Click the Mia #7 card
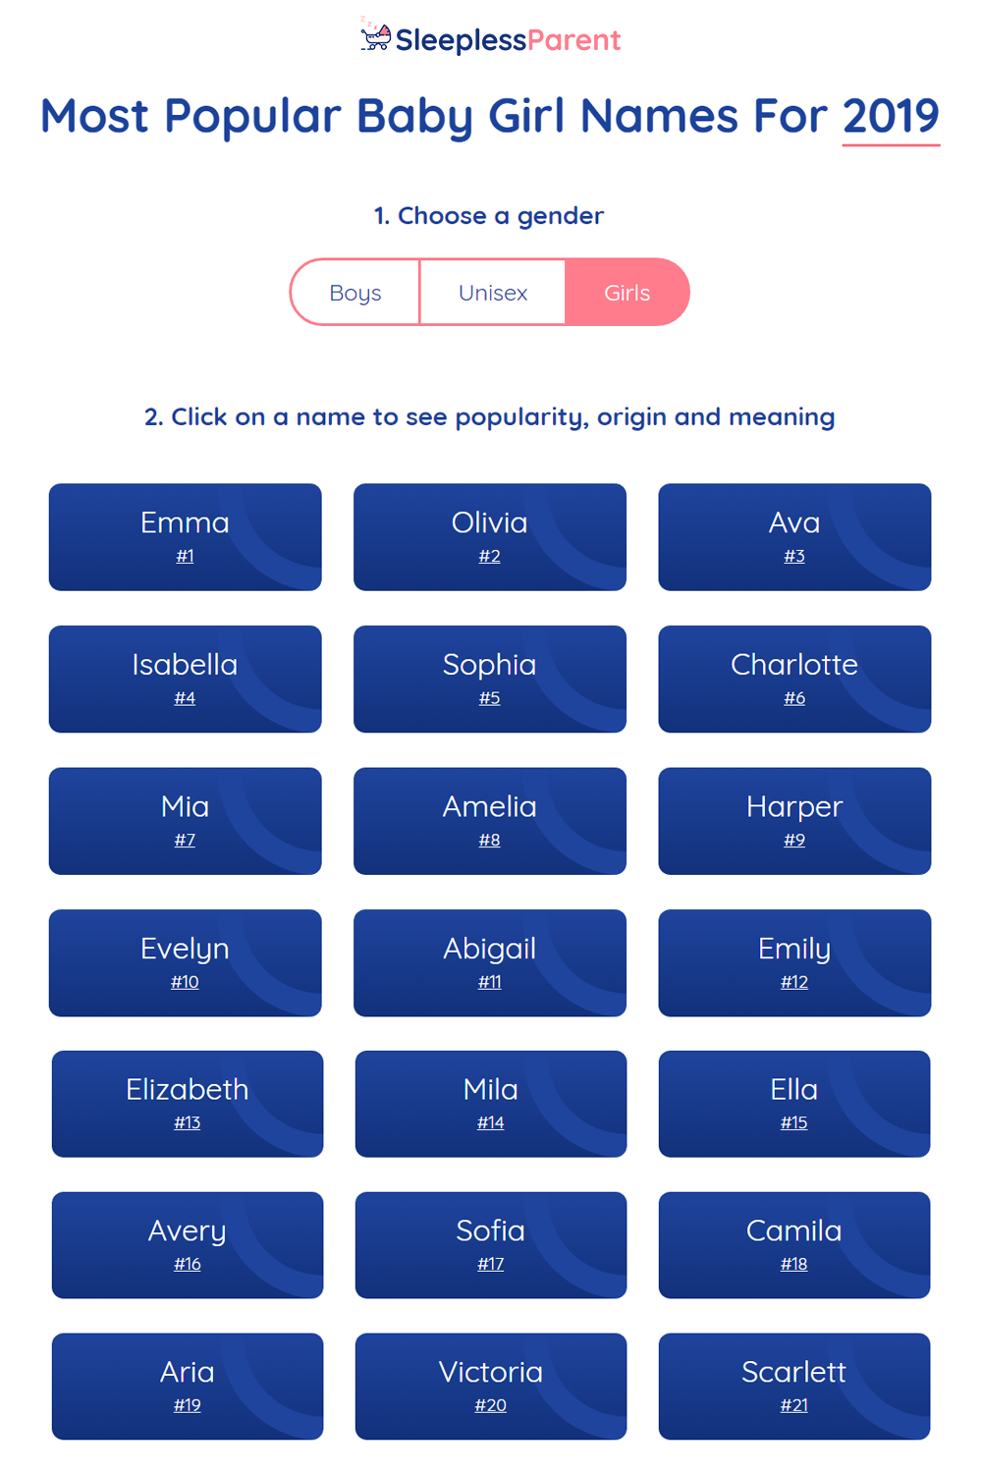 coord(186,821)
